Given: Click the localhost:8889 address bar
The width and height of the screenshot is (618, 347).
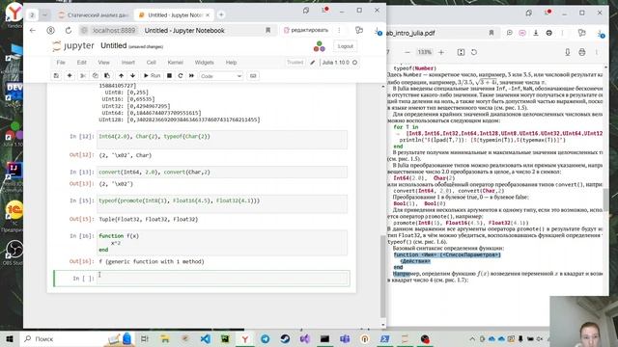Looking at the screenshot, I should point(114,30).
